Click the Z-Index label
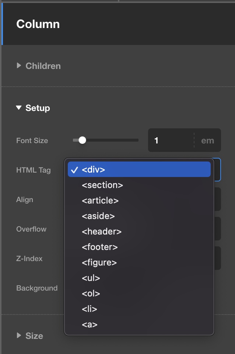 pyautogui.click(x=29, y=258)
